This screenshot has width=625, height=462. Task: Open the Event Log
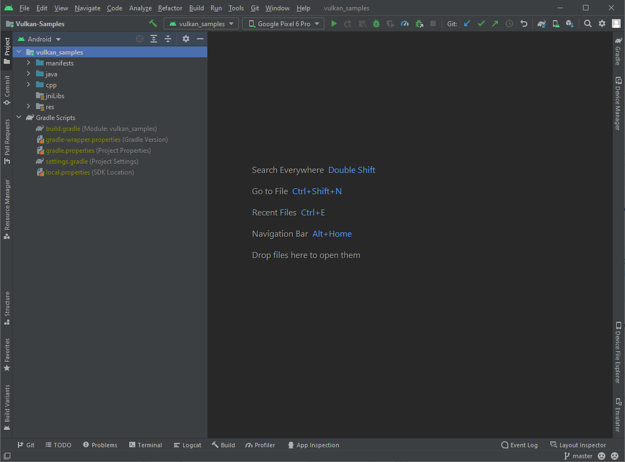point(519,445)
